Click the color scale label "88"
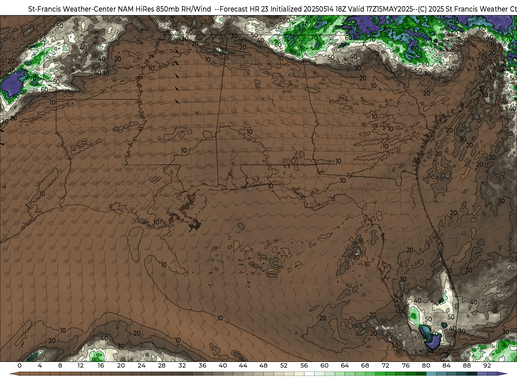The image size is (517, 377). (467, 365)
